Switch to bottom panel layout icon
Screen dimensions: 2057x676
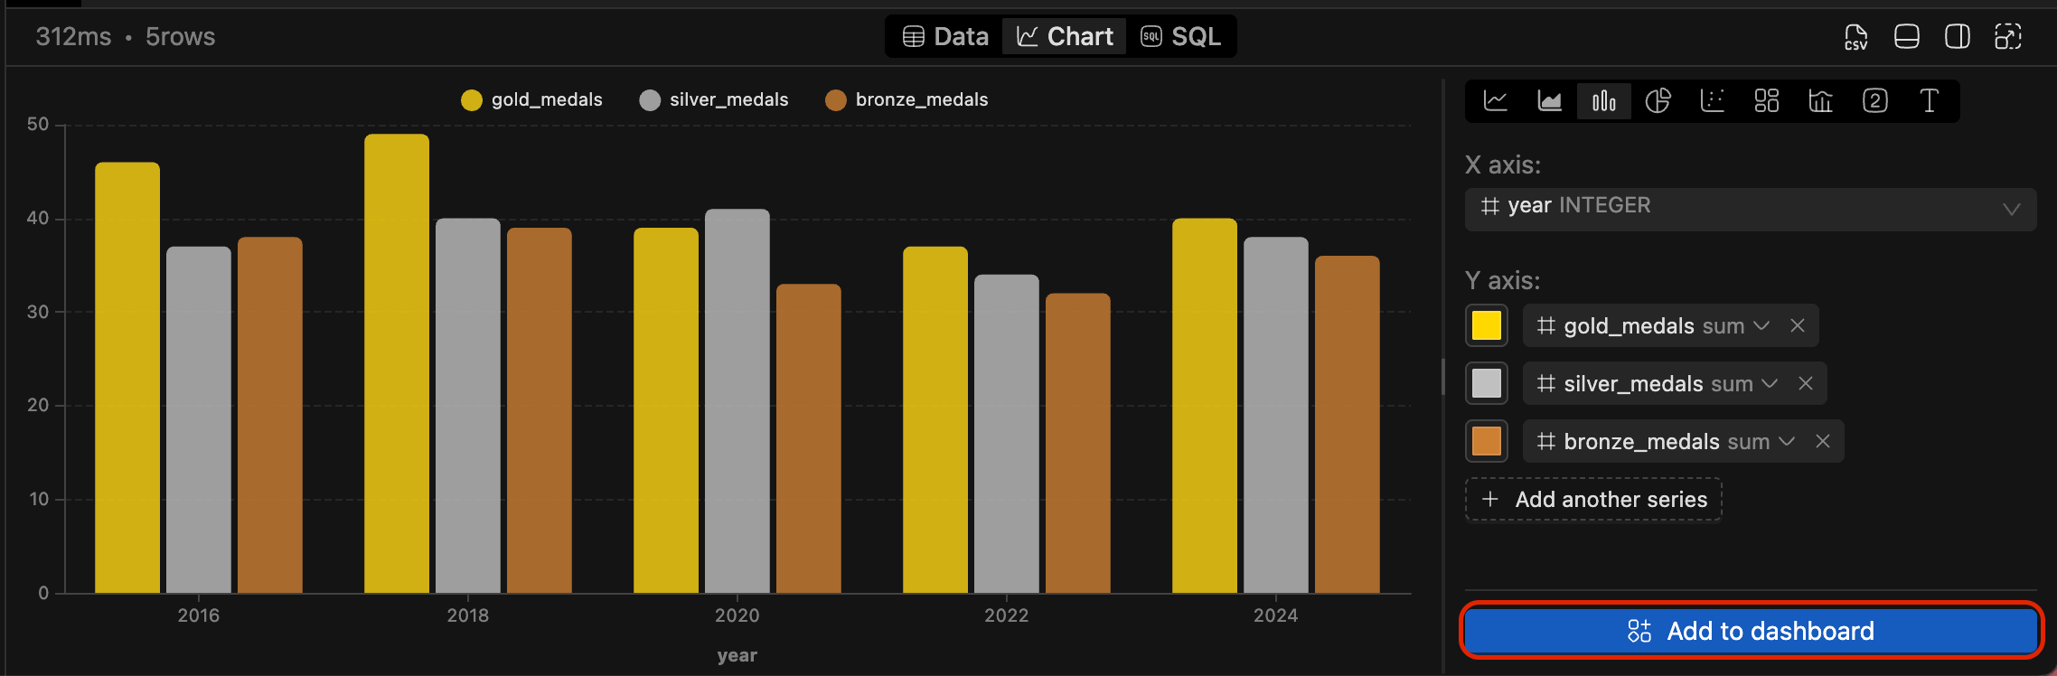(x=1907, y=37)
